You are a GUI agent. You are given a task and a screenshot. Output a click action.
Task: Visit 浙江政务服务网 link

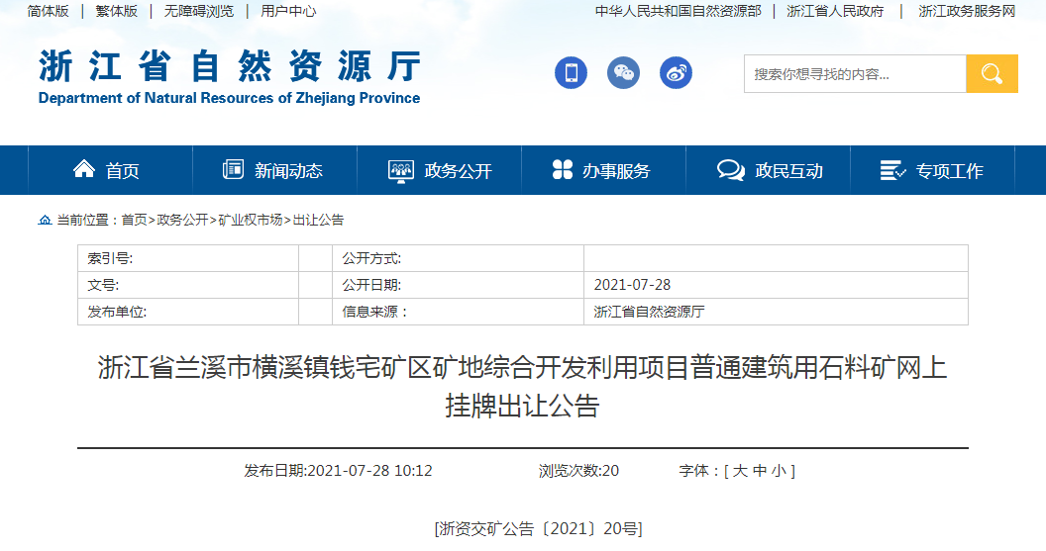967,11
